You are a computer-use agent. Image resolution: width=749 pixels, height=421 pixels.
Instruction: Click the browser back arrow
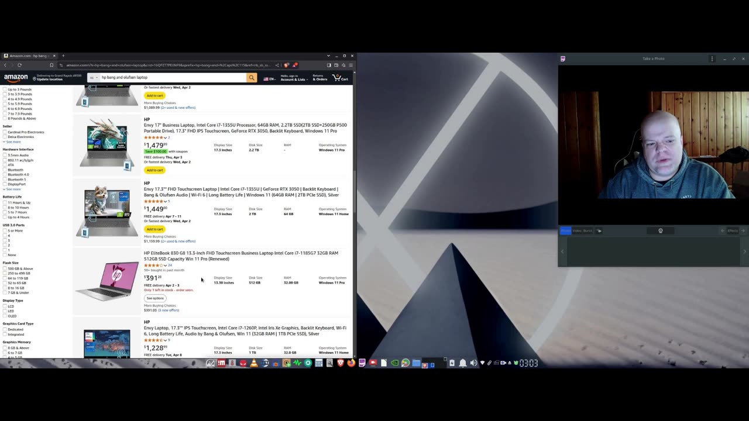click(5, 65)
